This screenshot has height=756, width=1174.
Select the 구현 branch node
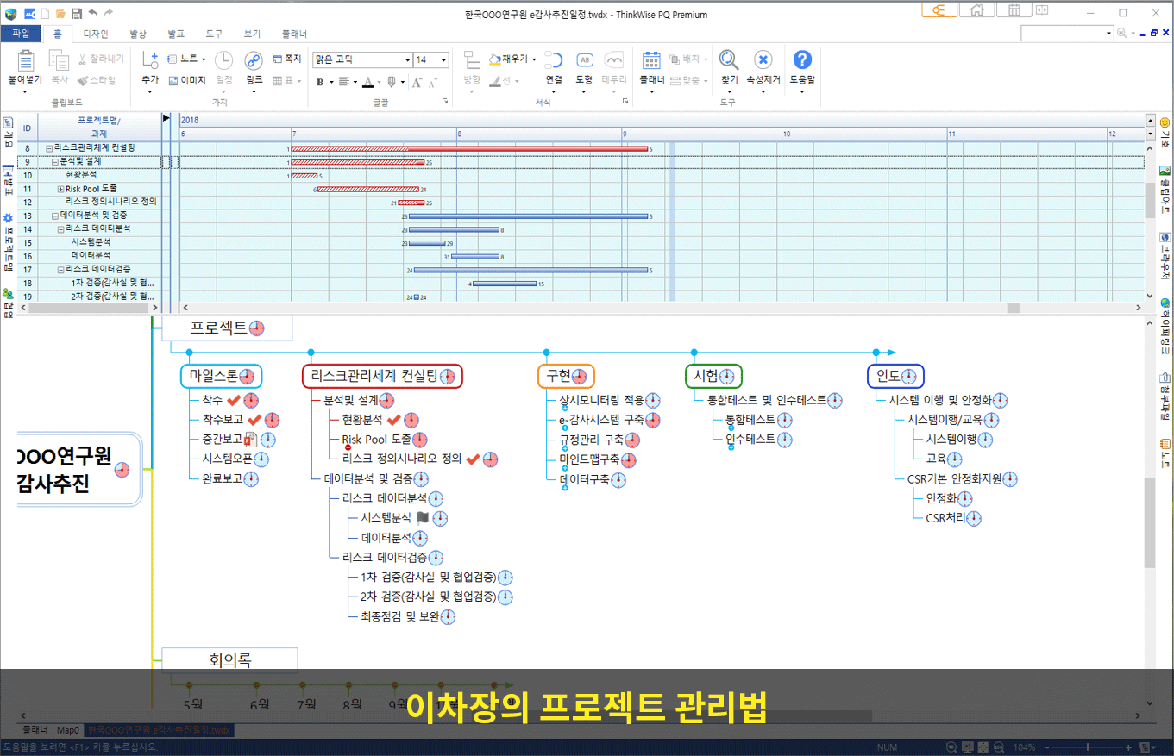tap(566, 376)
